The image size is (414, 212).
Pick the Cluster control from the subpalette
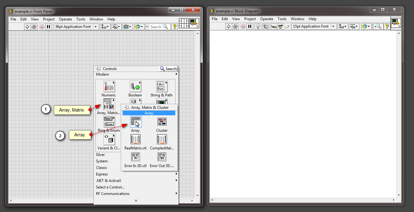[162, 122]
